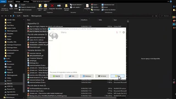Click the back navigation arrow
This screenshot has height=99, width=176.
[x=2, y=16]
